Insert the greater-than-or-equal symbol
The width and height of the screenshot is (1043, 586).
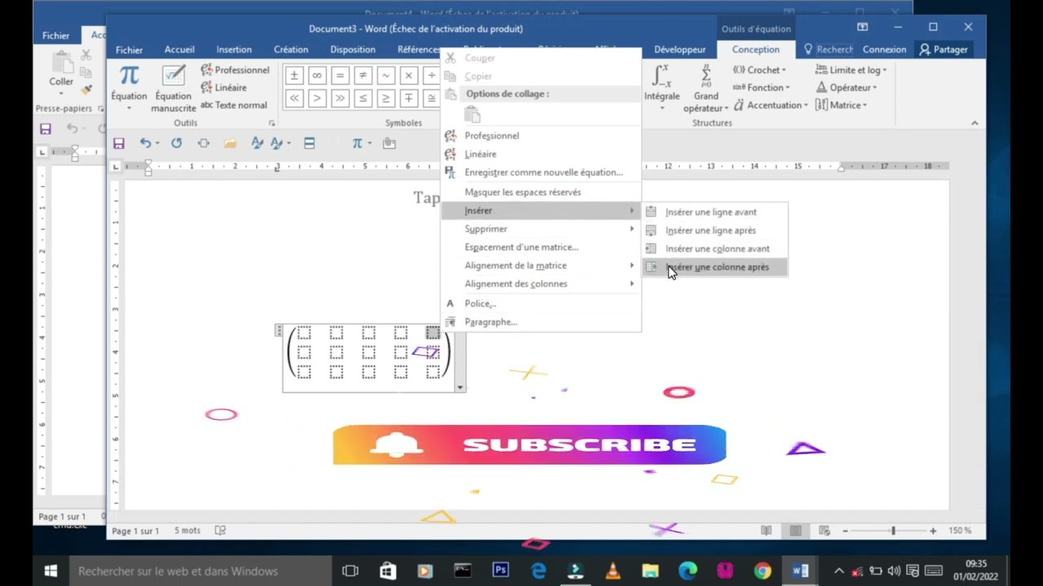point(385,98)
